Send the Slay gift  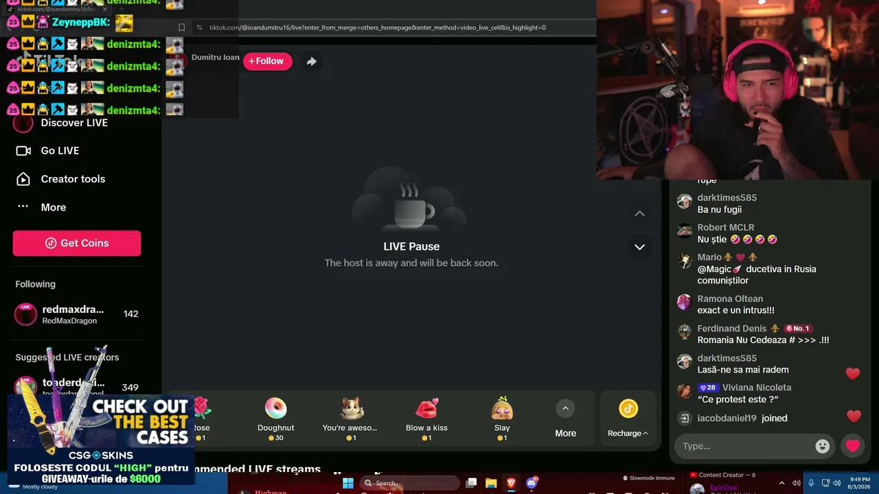pos(502,419)
